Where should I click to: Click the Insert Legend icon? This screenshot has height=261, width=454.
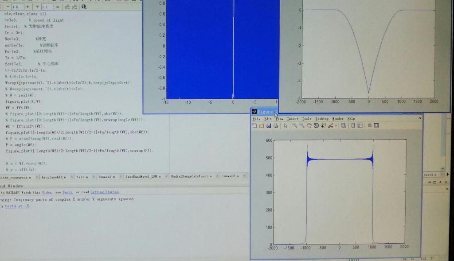click(x=360, y=125)
